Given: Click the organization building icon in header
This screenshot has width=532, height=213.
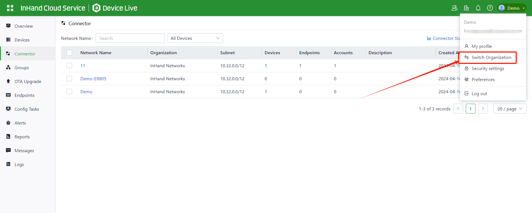Looking at the screenshot, I should point(466,8).
